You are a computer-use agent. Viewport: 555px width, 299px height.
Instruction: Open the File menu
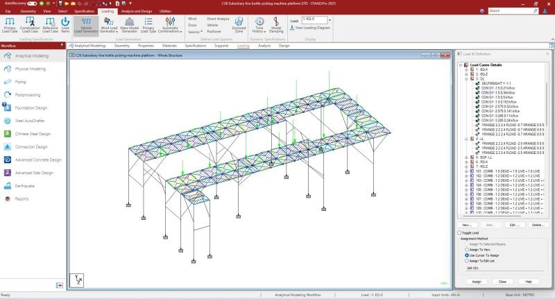point(8,11)
